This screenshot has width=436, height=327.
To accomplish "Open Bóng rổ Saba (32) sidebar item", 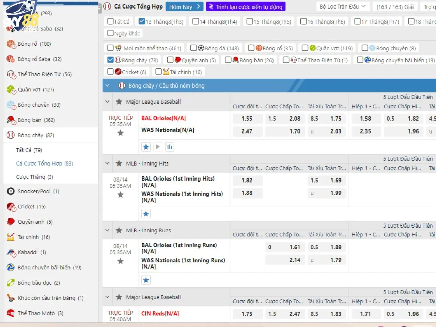I will click(40, 59).
